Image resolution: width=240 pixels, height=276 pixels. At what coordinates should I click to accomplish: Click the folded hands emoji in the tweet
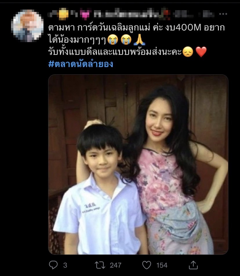139,40
